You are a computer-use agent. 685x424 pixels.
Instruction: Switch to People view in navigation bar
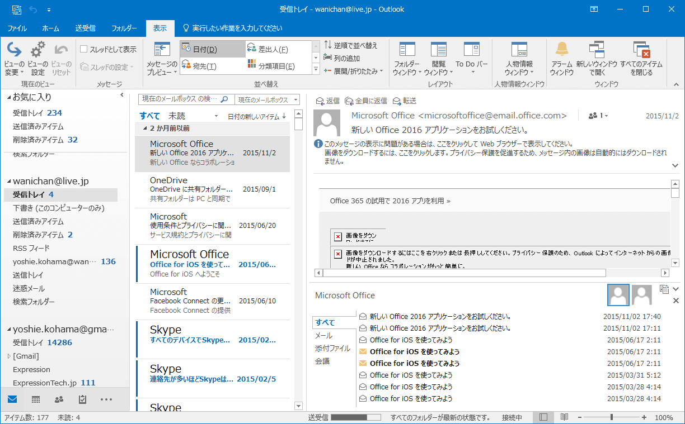coord(59,399)
